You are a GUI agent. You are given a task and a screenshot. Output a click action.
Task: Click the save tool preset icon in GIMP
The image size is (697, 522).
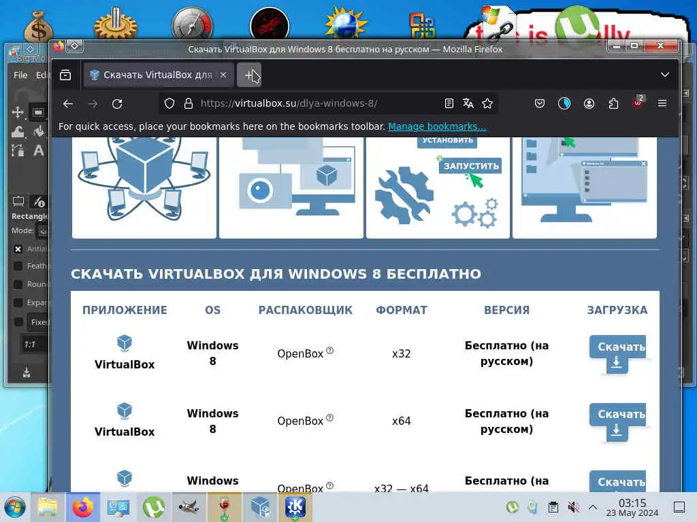[x=27, y=372]
